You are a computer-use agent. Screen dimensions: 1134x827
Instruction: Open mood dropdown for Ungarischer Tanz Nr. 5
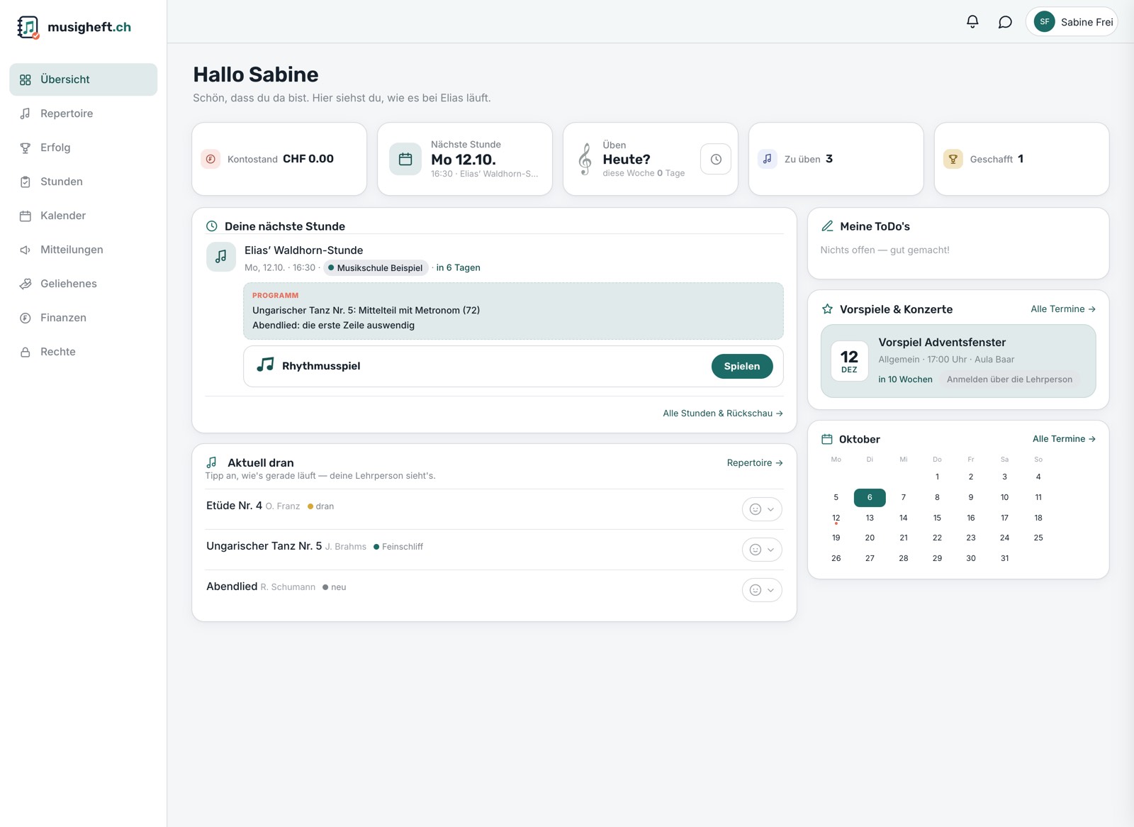tap(762, 550)
